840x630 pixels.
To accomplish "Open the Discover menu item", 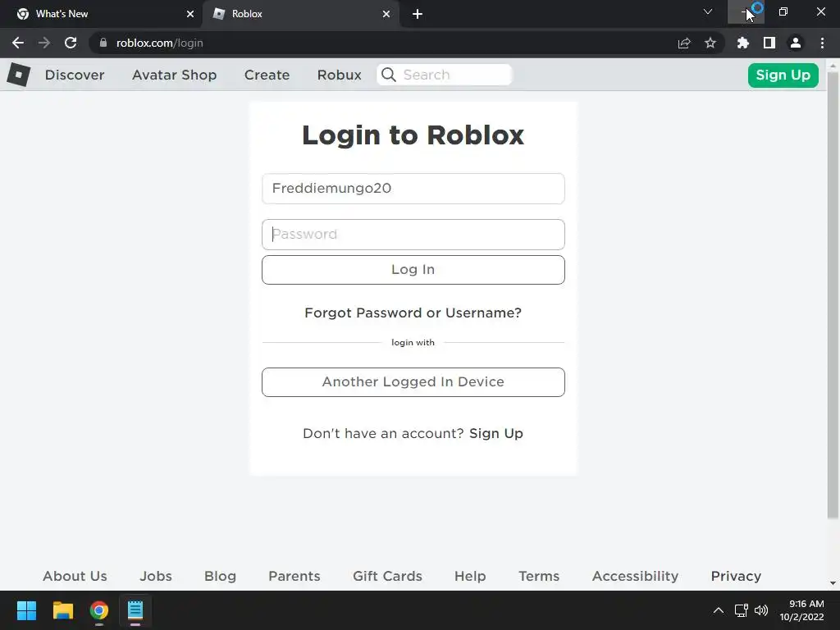I will point(75,75).
